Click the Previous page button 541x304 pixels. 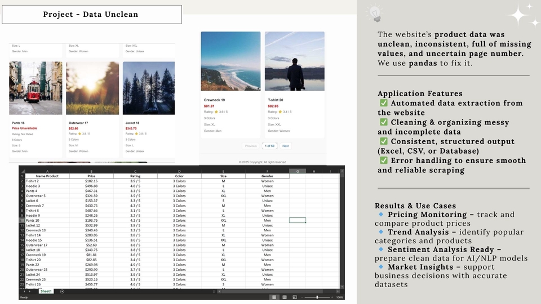(250, 146)
